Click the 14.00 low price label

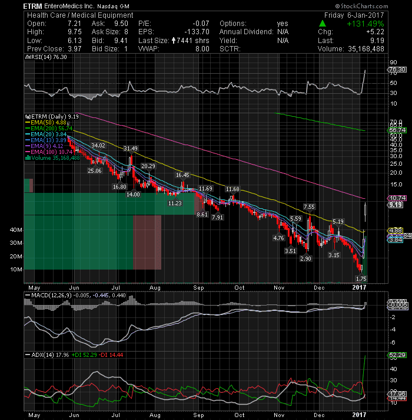(133, 195)
